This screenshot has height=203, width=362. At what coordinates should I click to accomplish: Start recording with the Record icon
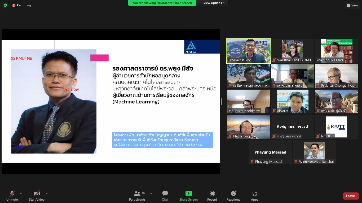(212, 196)
